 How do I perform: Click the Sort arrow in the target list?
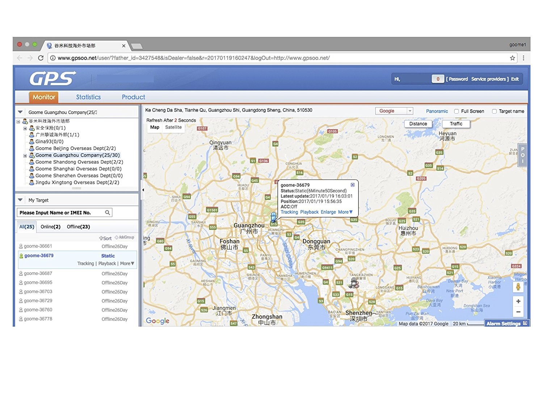point(101,238)
